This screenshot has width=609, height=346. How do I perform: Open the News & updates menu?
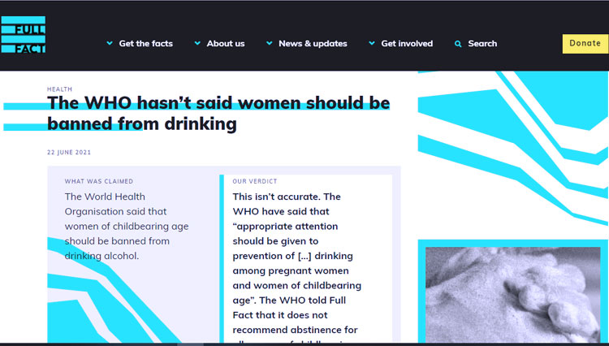pyautogui.click(x=313, y=44)
